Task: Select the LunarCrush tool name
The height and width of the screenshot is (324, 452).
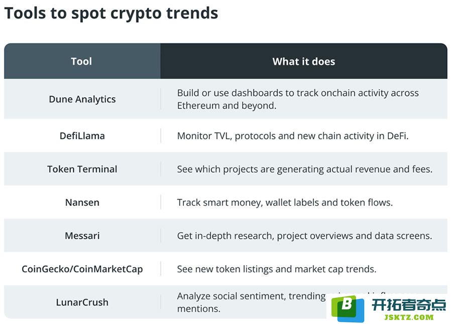Action: coord(82,302)
